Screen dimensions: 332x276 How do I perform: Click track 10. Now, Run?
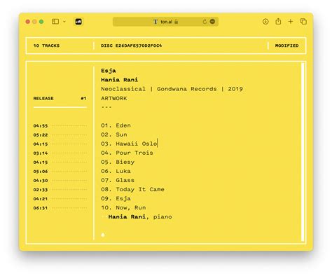pyautogui.click(x=123, y=207)
